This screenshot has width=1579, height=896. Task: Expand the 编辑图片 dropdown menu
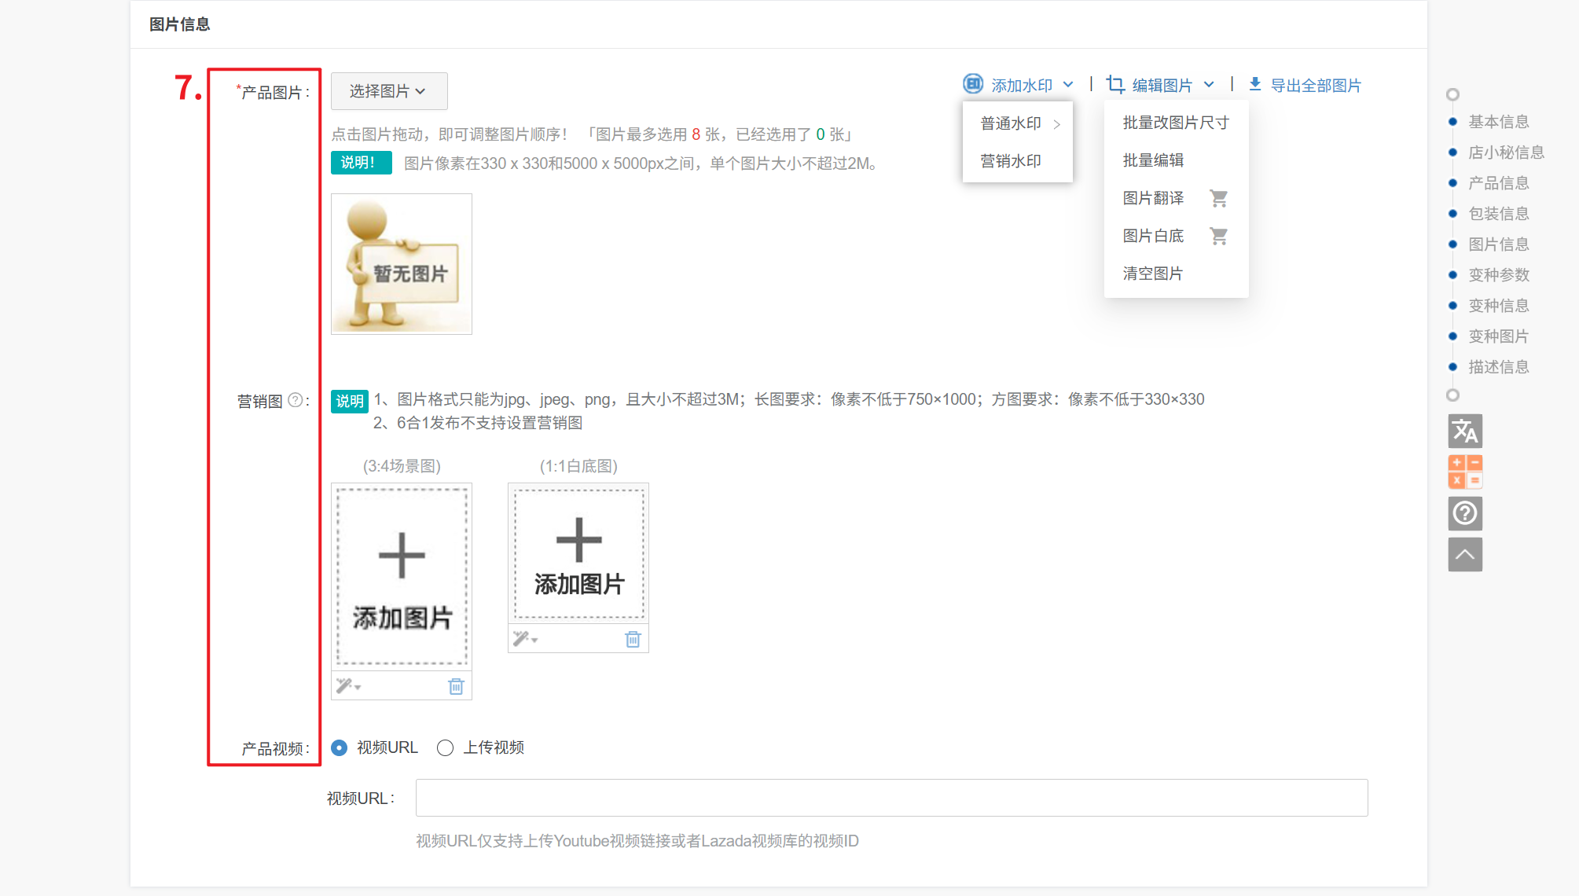pyautogui.click(x=1162, y=85)
